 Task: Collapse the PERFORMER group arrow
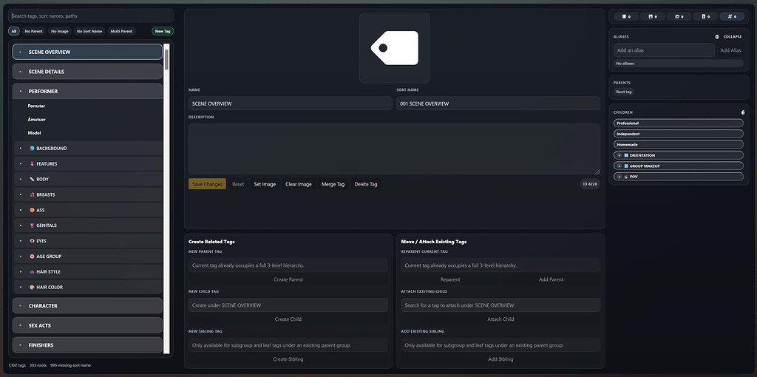coord(20,91)
